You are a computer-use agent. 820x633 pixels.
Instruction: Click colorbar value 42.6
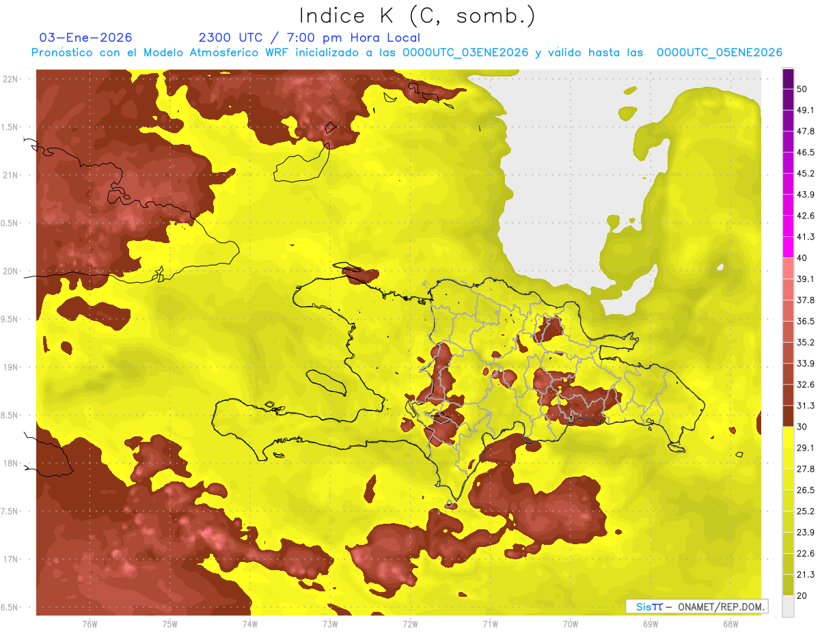point(805,216)
